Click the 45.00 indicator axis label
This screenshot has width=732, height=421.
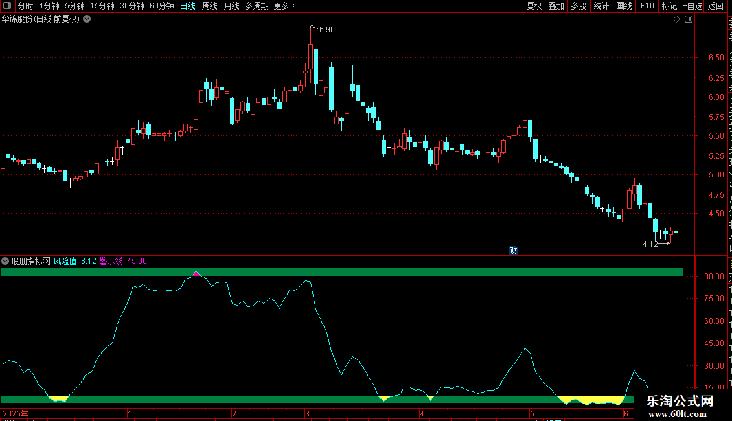click(x=715, y=343)
